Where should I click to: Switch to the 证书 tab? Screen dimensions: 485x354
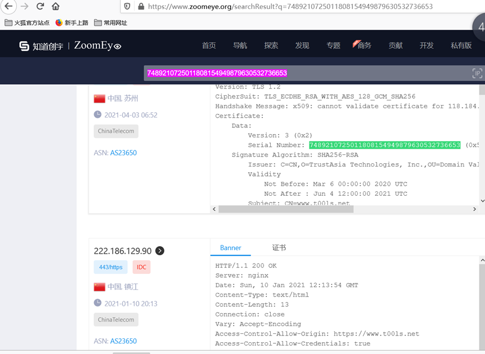[x=279, y=247]
